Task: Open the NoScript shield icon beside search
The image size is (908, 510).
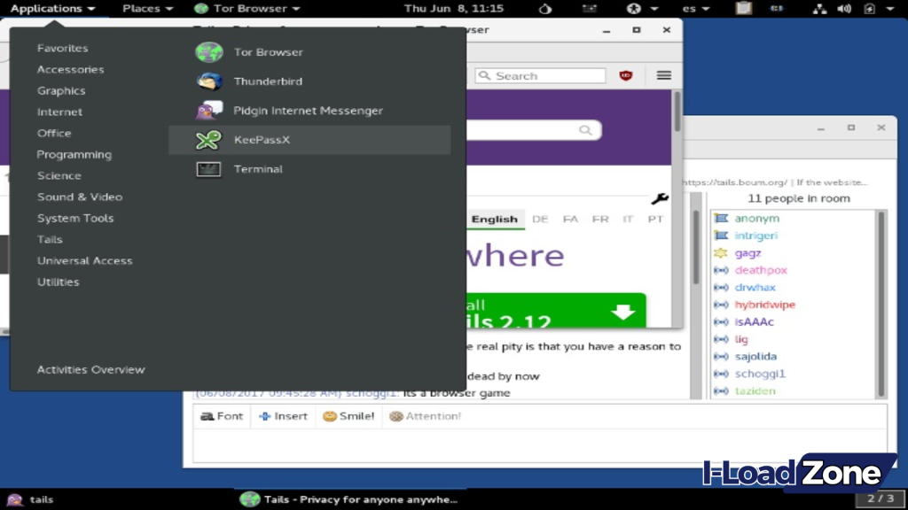Action: coord(627,75)
